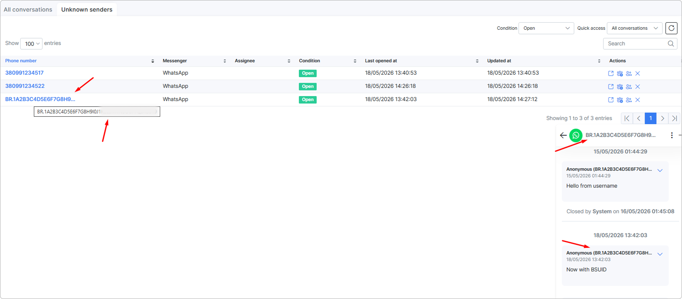682x299 pixels.
Task: Sort by Messenger column arrows
Action: [225, 61]
